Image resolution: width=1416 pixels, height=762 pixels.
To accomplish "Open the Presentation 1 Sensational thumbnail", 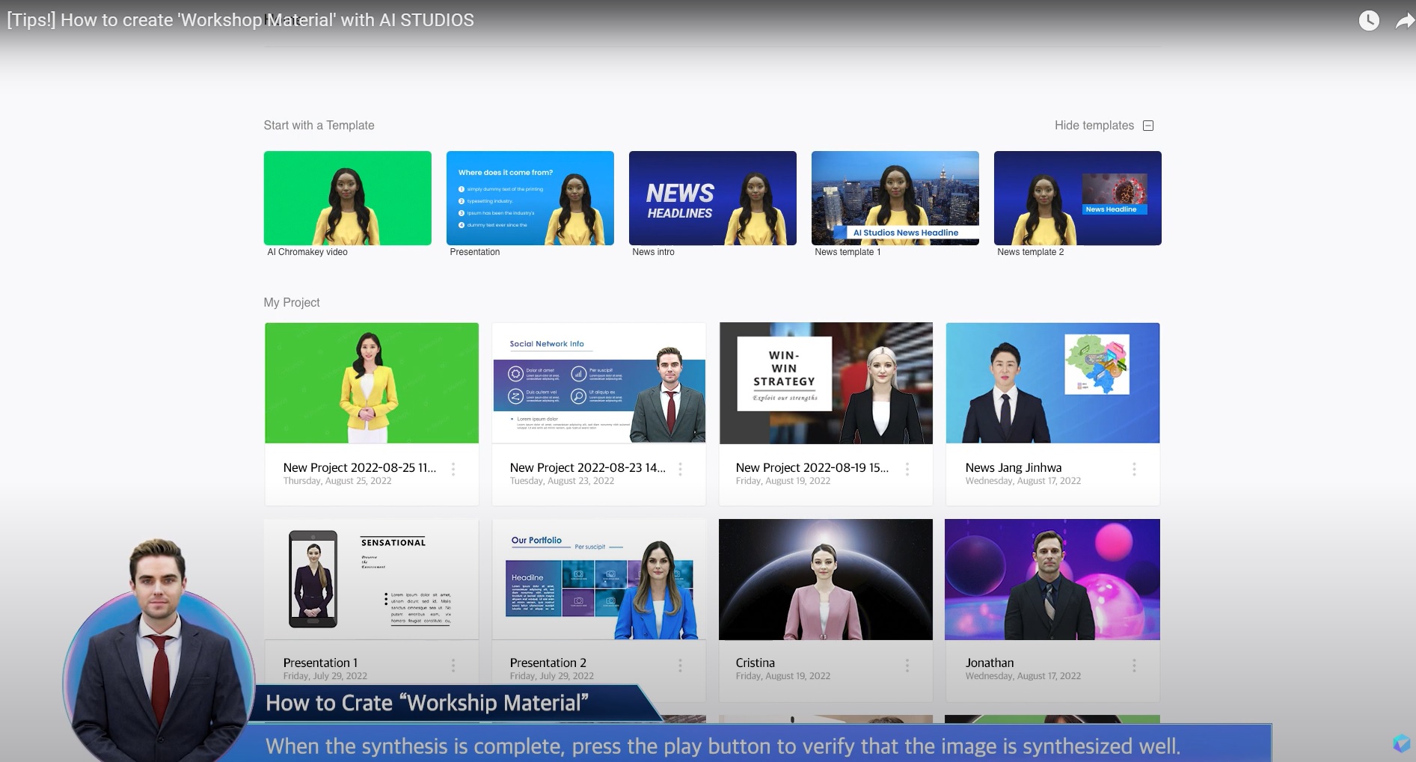I will pos(372,580).
